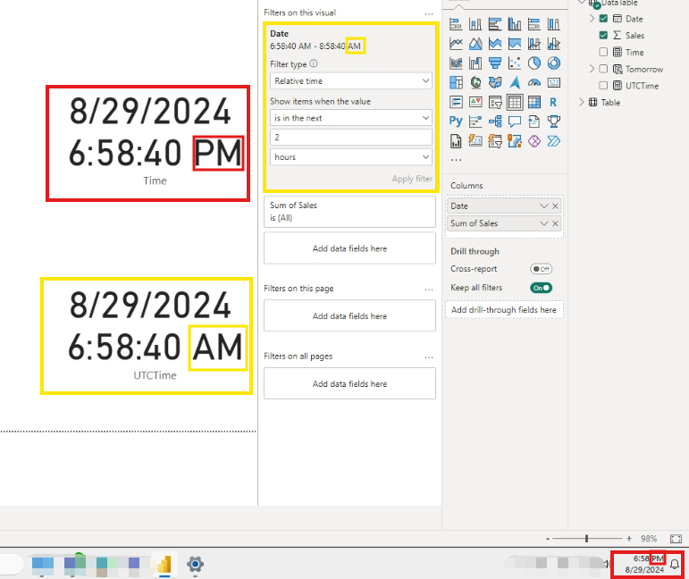This screenshot has height=579, width=689.
Task: Select the pie chart visual
Action: pos(534,63)
